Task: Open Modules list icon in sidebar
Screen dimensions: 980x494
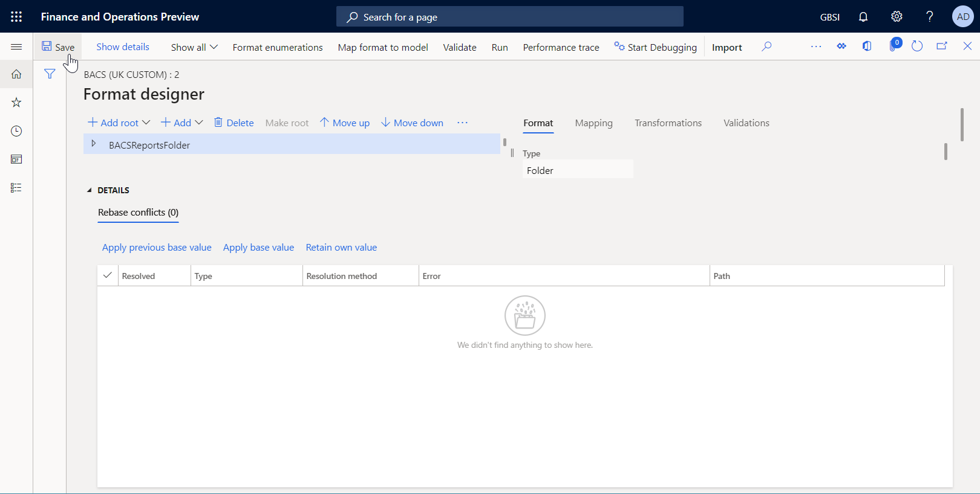Action: point(16,188)
